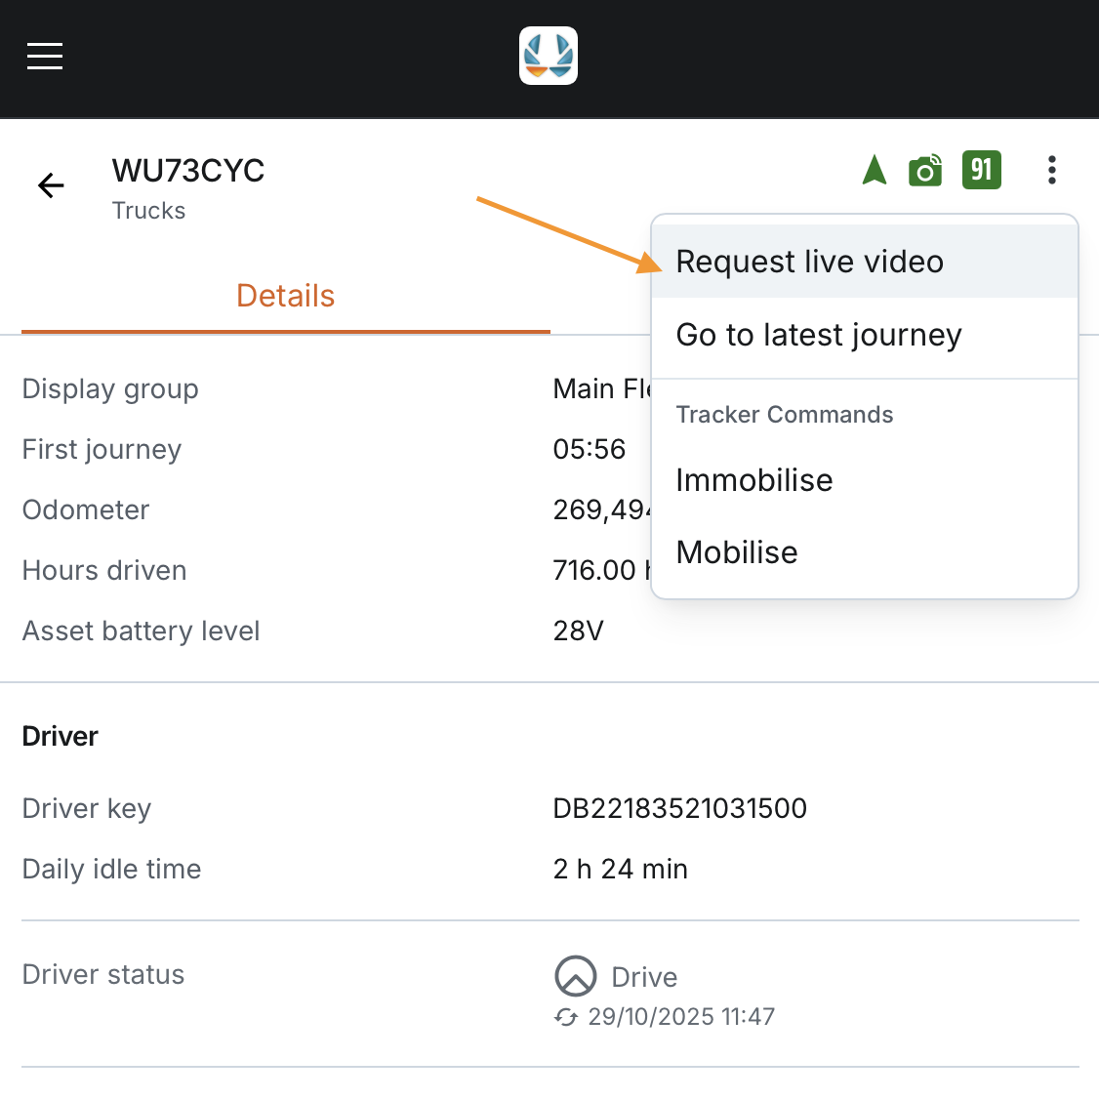Click the sync icon beside 29/10/2025 timestamp
The height and width of the screenshot is (1099, 1099).
[x=566, y=1017]
